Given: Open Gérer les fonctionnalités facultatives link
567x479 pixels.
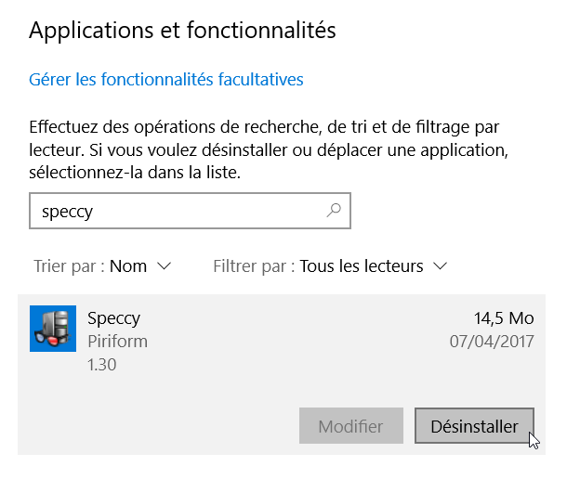Looking at the screenshot, I should 166,80.
